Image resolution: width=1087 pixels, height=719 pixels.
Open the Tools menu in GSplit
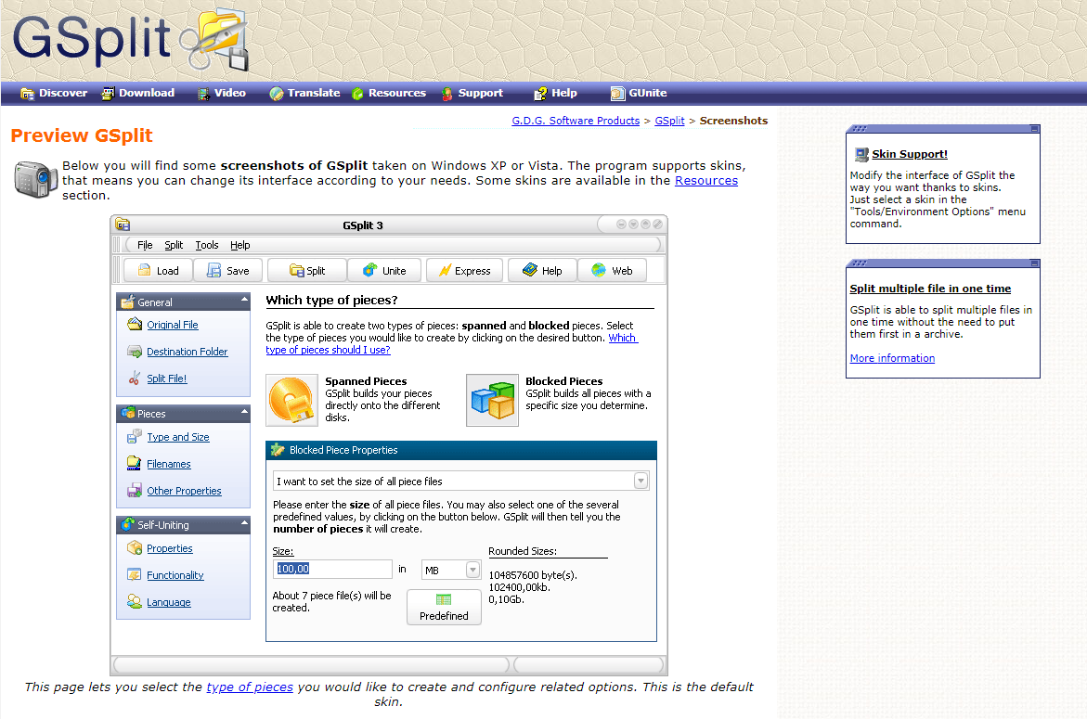pos(207,245)
